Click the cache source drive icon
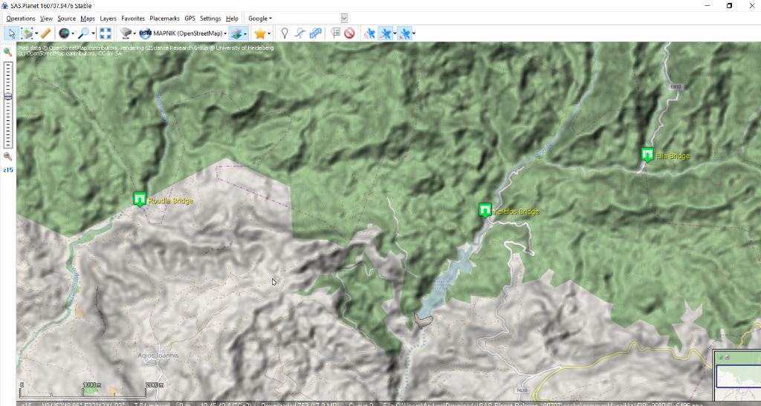Screen dimensions: 761x406 (126, 33)
